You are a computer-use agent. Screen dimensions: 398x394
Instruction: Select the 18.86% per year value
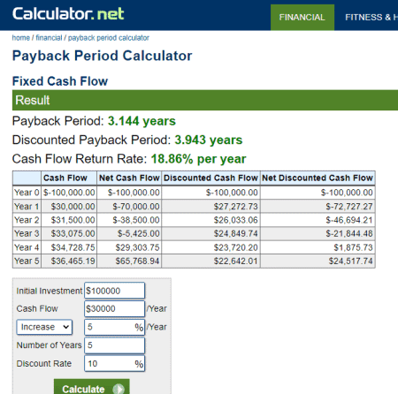198,159
